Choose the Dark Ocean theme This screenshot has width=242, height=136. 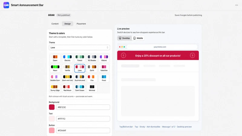point(80,88)
